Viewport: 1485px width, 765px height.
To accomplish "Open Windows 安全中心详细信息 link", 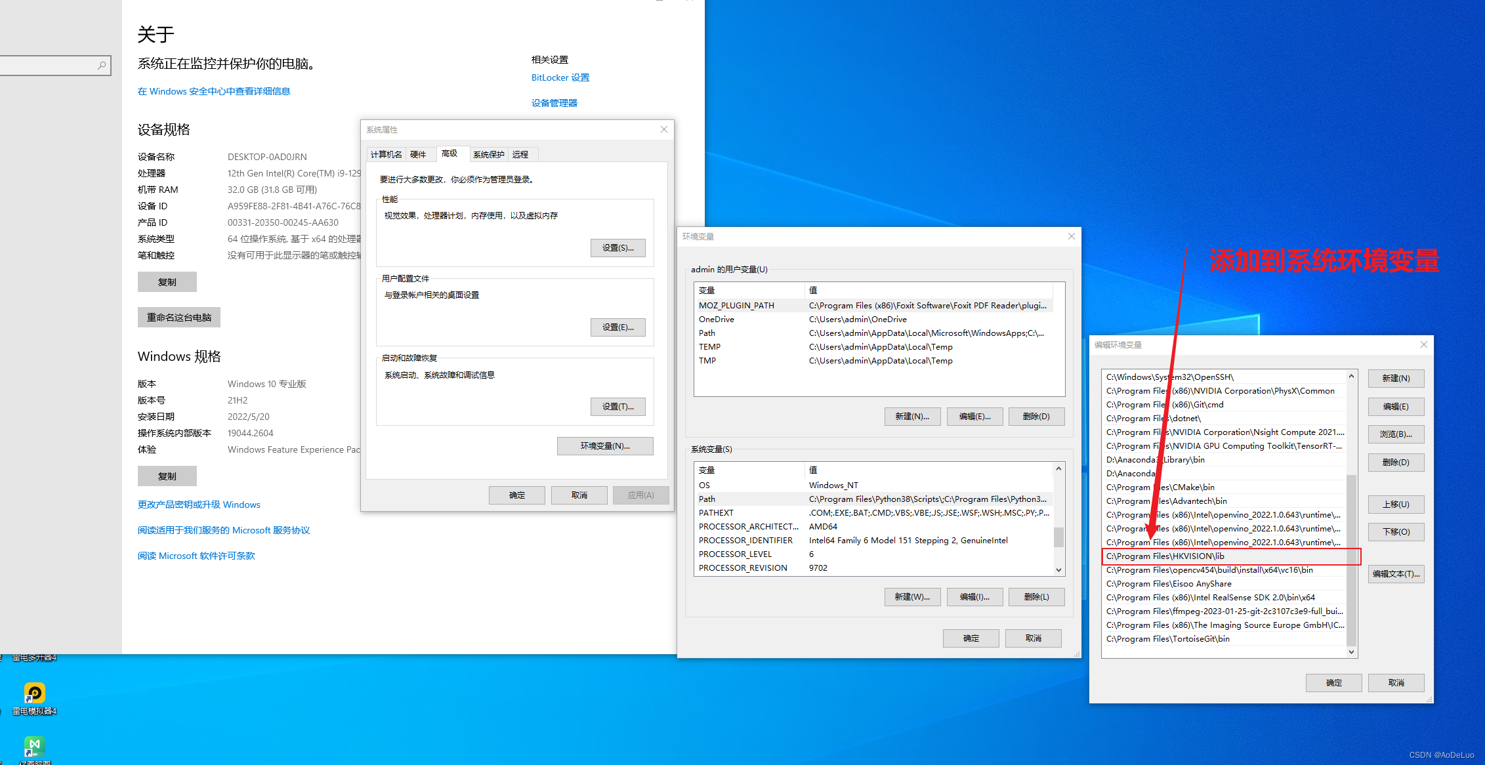I will pyautogui.click(x=214, y=91).
